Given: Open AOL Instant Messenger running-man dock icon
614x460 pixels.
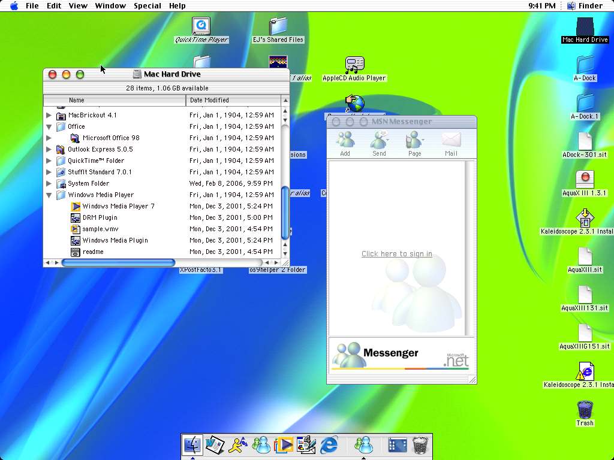Looking at the screenshot, I should click(237, 444).
